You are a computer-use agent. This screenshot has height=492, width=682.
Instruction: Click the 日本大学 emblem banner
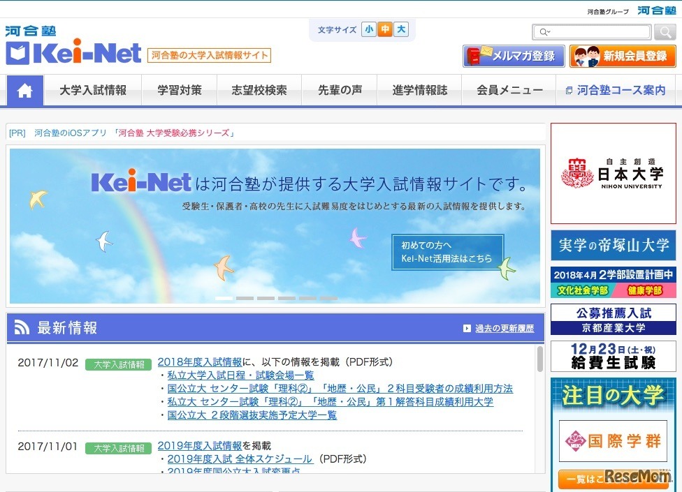pyautogui.click(x=613, y=171)
